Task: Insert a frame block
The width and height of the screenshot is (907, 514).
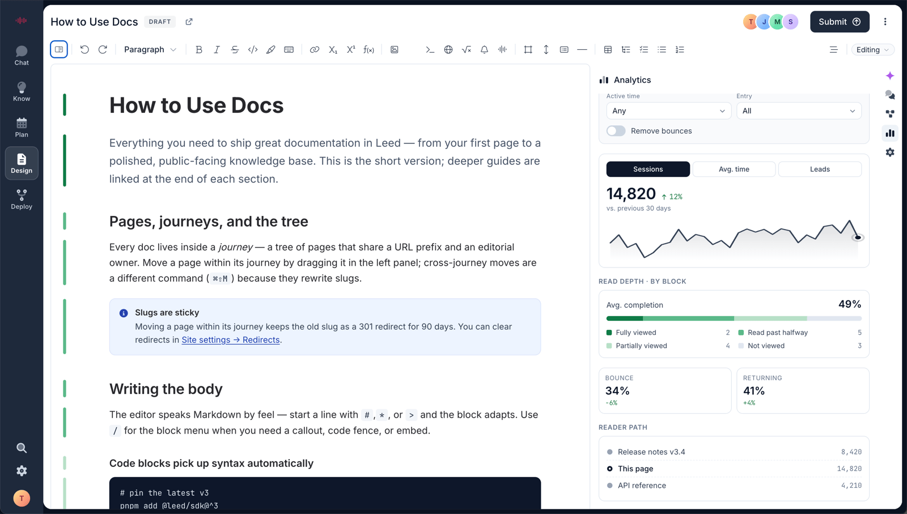Action: pyautogui.click(x=528, y=49)
